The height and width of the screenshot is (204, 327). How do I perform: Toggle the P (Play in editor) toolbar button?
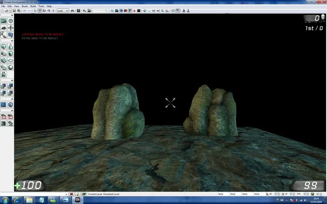pyautogui.click(x=130, y=10)
